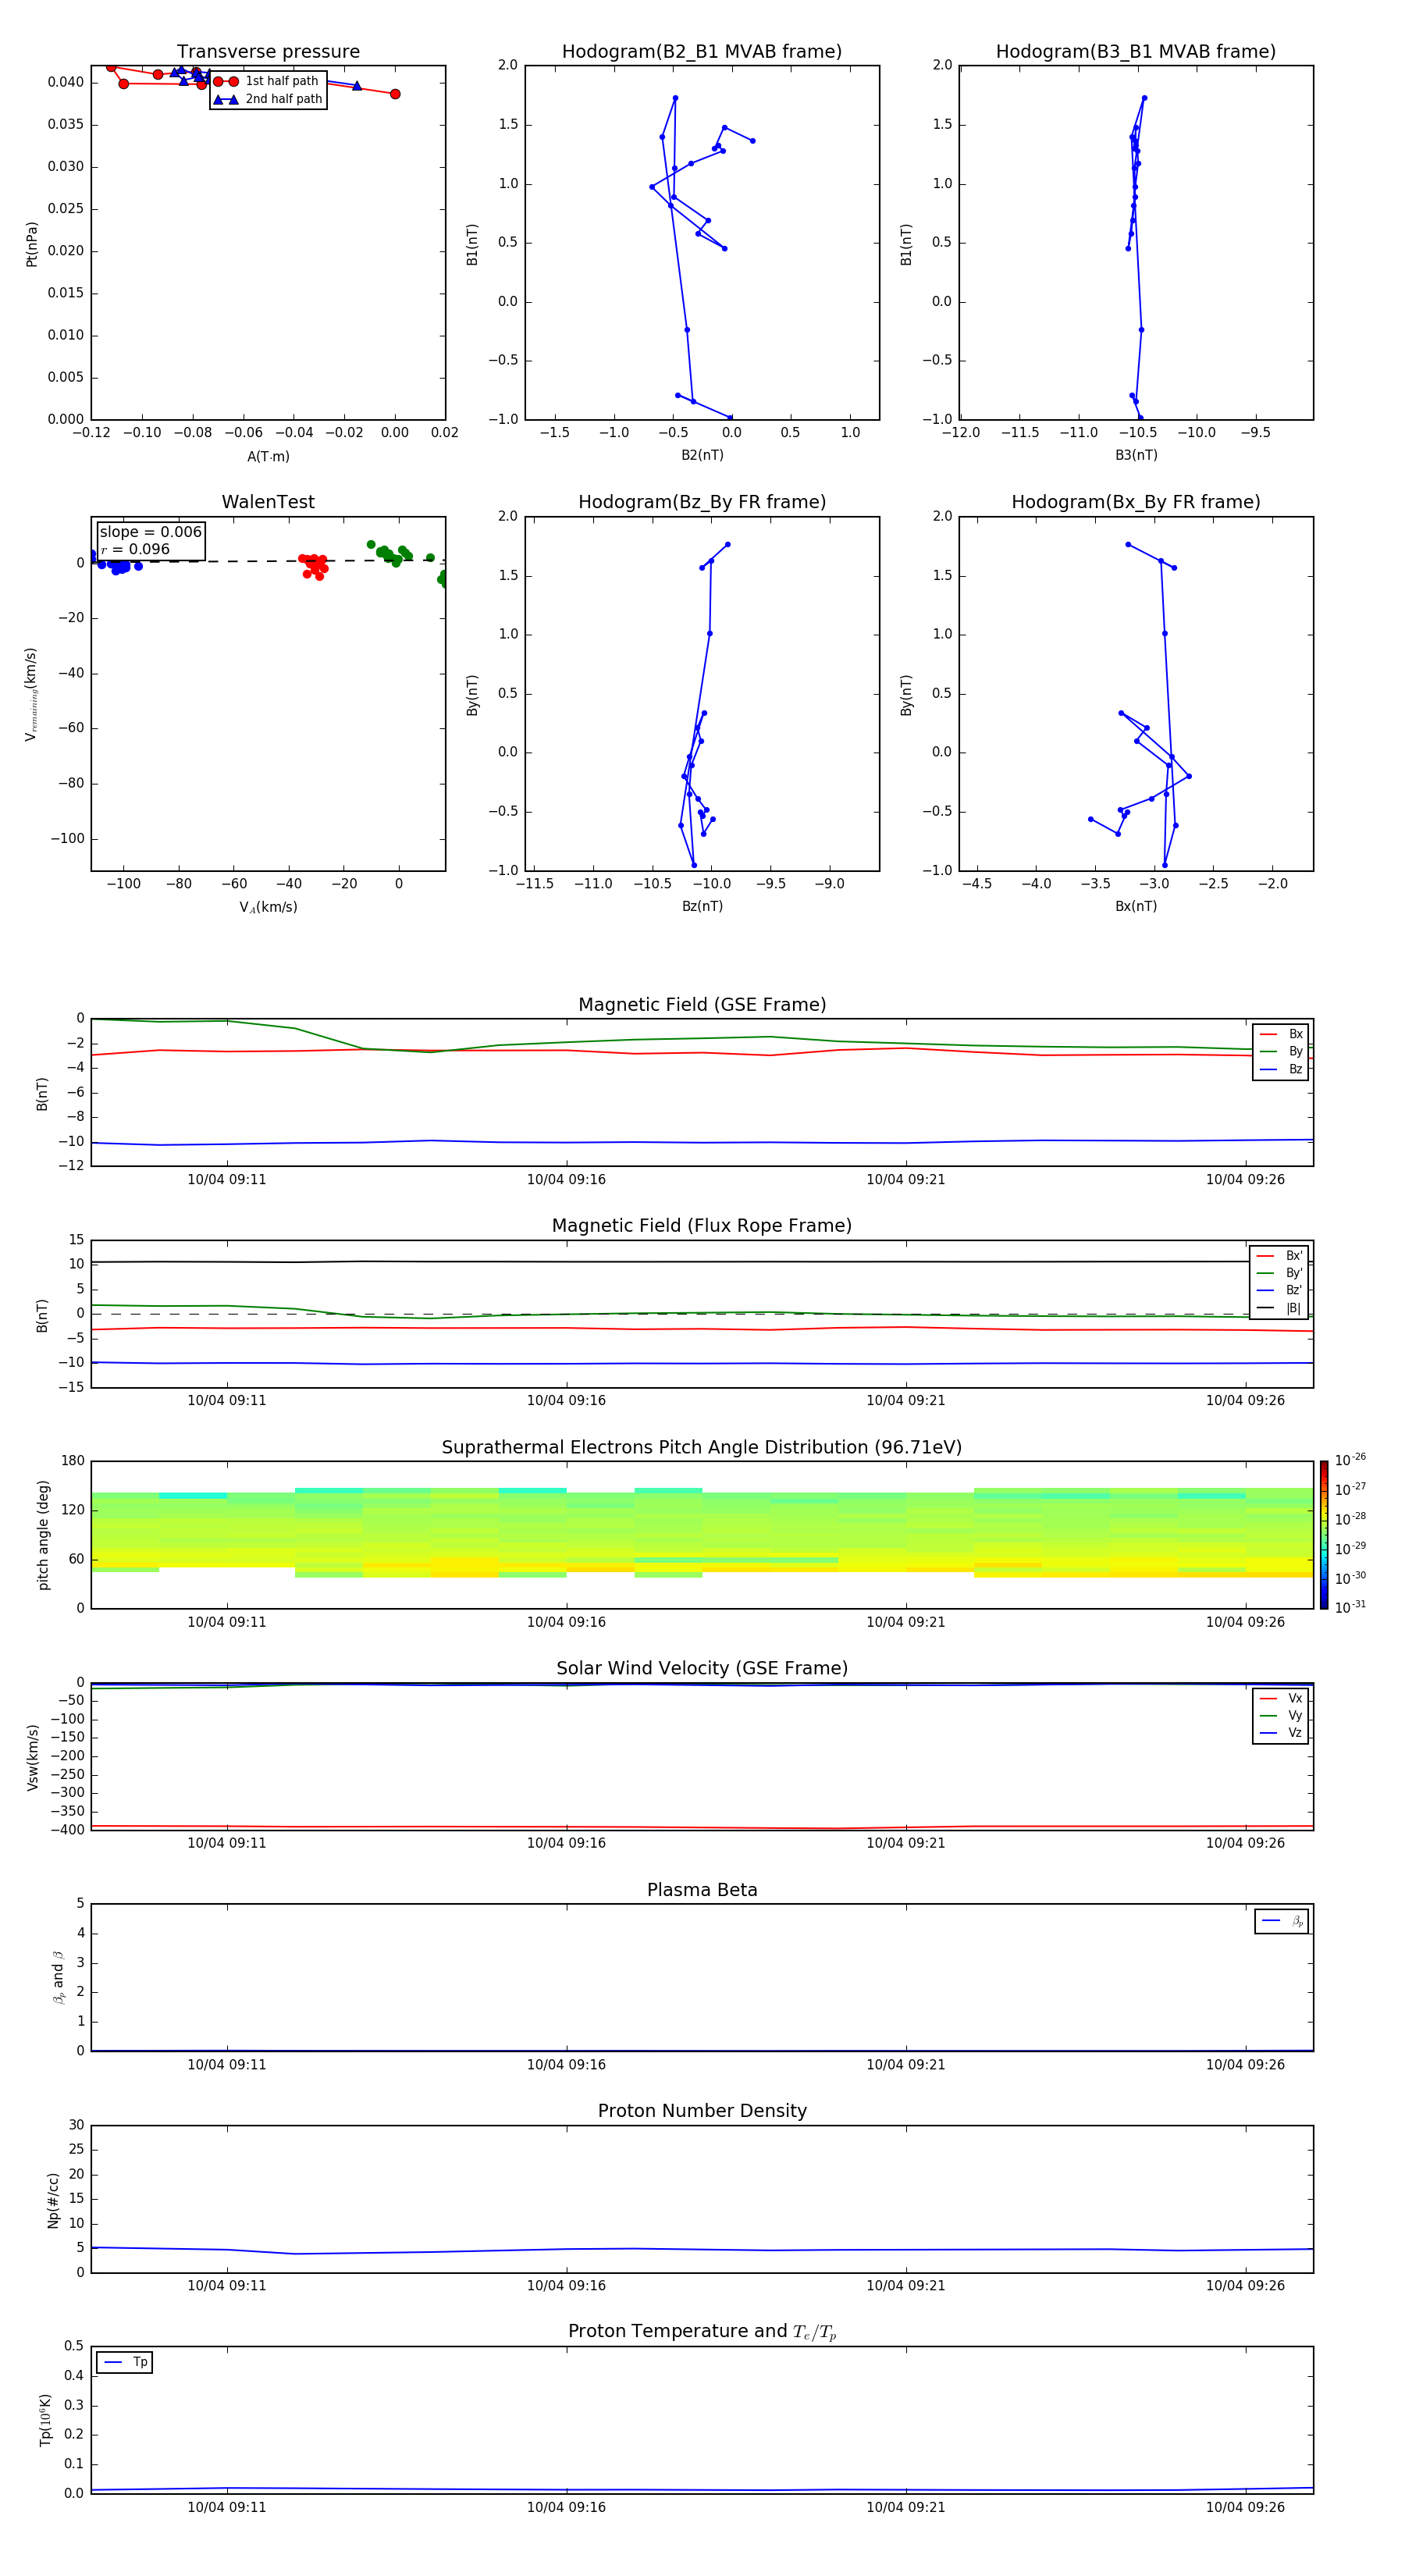Click the "Tp(10^6K)" axis label
This screenshot has height=2576, width=1405.
click(x=45, y=2420)
